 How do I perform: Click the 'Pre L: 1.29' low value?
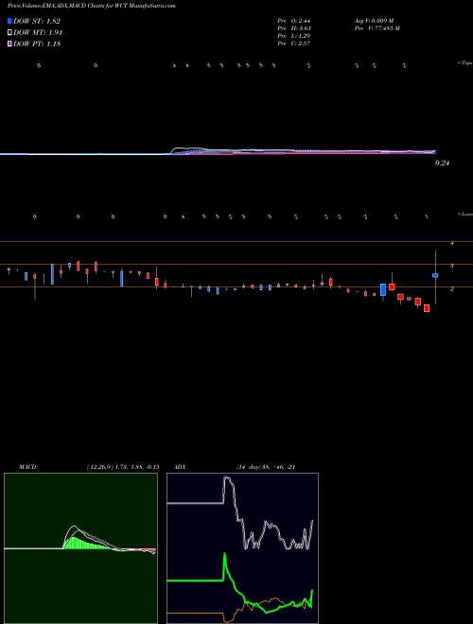[294, 36]
